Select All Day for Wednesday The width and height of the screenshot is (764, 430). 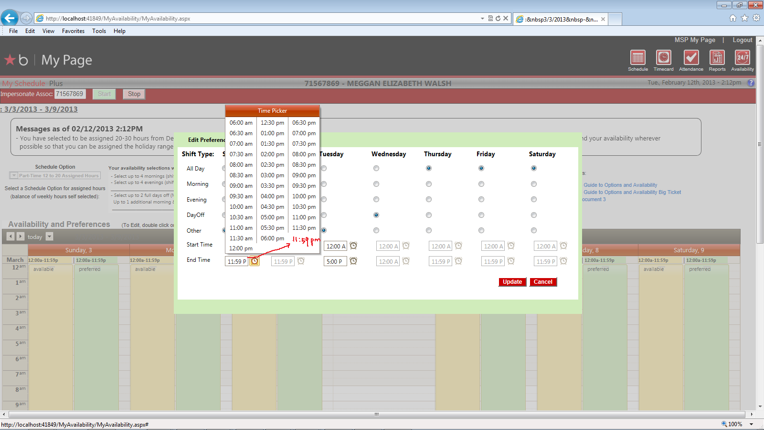tap(376, 168)
